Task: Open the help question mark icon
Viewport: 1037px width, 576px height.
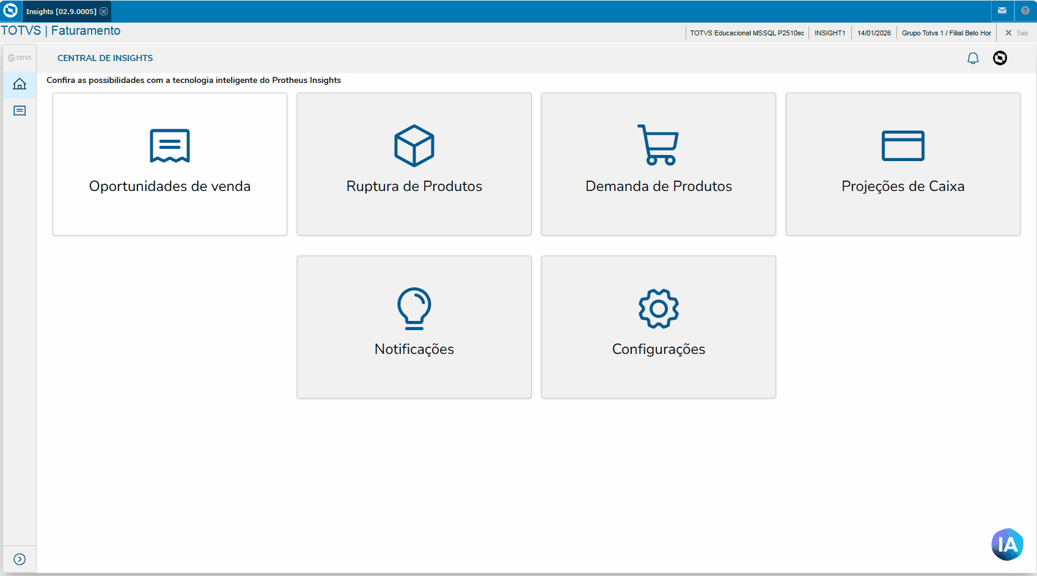Action: 1025,11
